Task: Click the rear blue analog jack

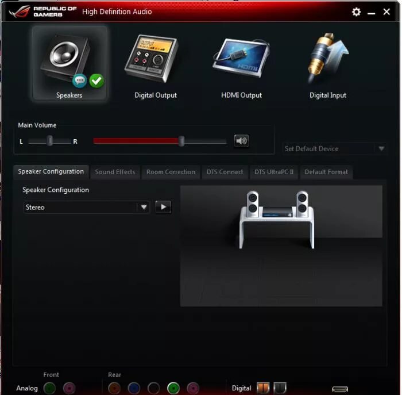Action: tap(134, 388)
